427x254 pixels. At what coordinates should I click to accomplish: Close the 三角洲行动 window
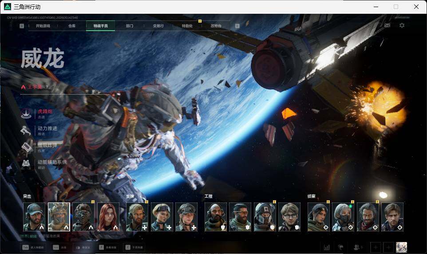tap(416, 7)
